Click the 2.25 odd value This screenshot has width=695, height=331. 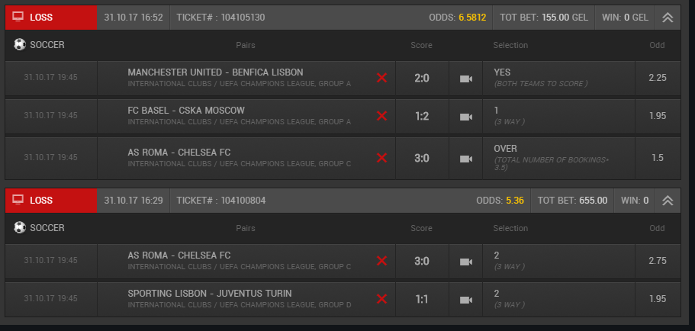657,78
